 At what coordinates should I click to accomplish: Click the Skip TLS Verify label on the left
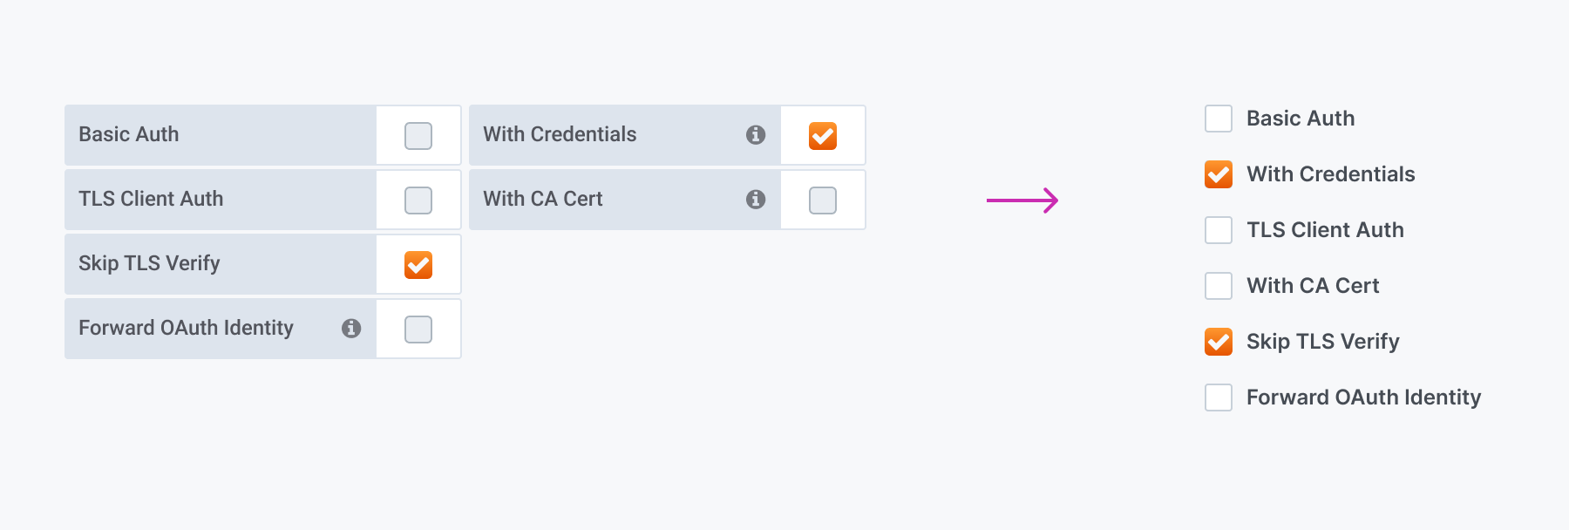tap(148, 263)
